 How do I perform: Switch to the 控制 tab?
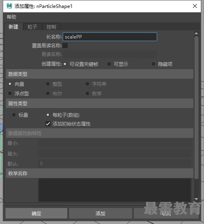point(51,27)
